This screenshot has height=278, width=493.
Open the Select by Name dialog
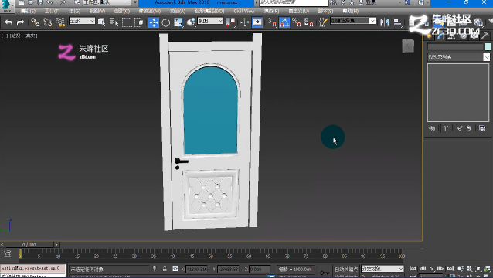[114, 22]
